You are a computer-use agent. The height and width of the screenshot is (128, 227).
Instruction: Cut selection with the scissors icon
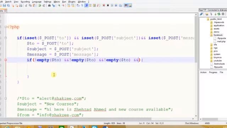click(26, 6)
